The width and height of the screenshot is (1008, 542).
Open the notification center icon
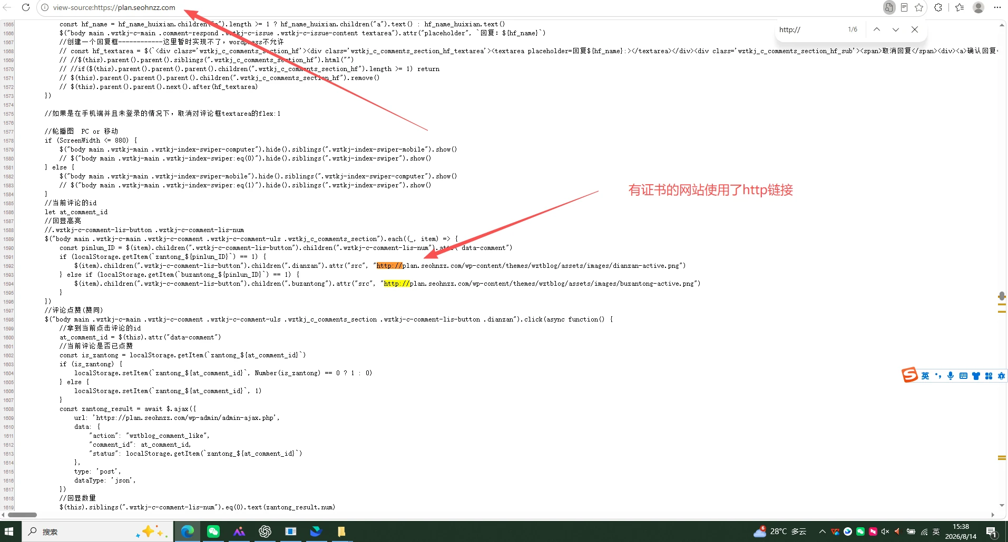[992, 531]
